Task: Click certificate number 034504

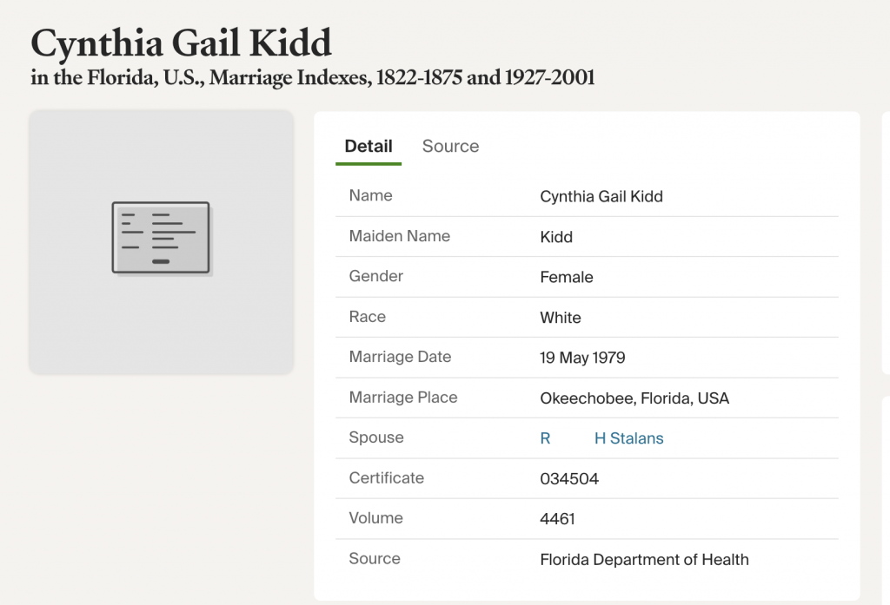Action: pos(569,479)
